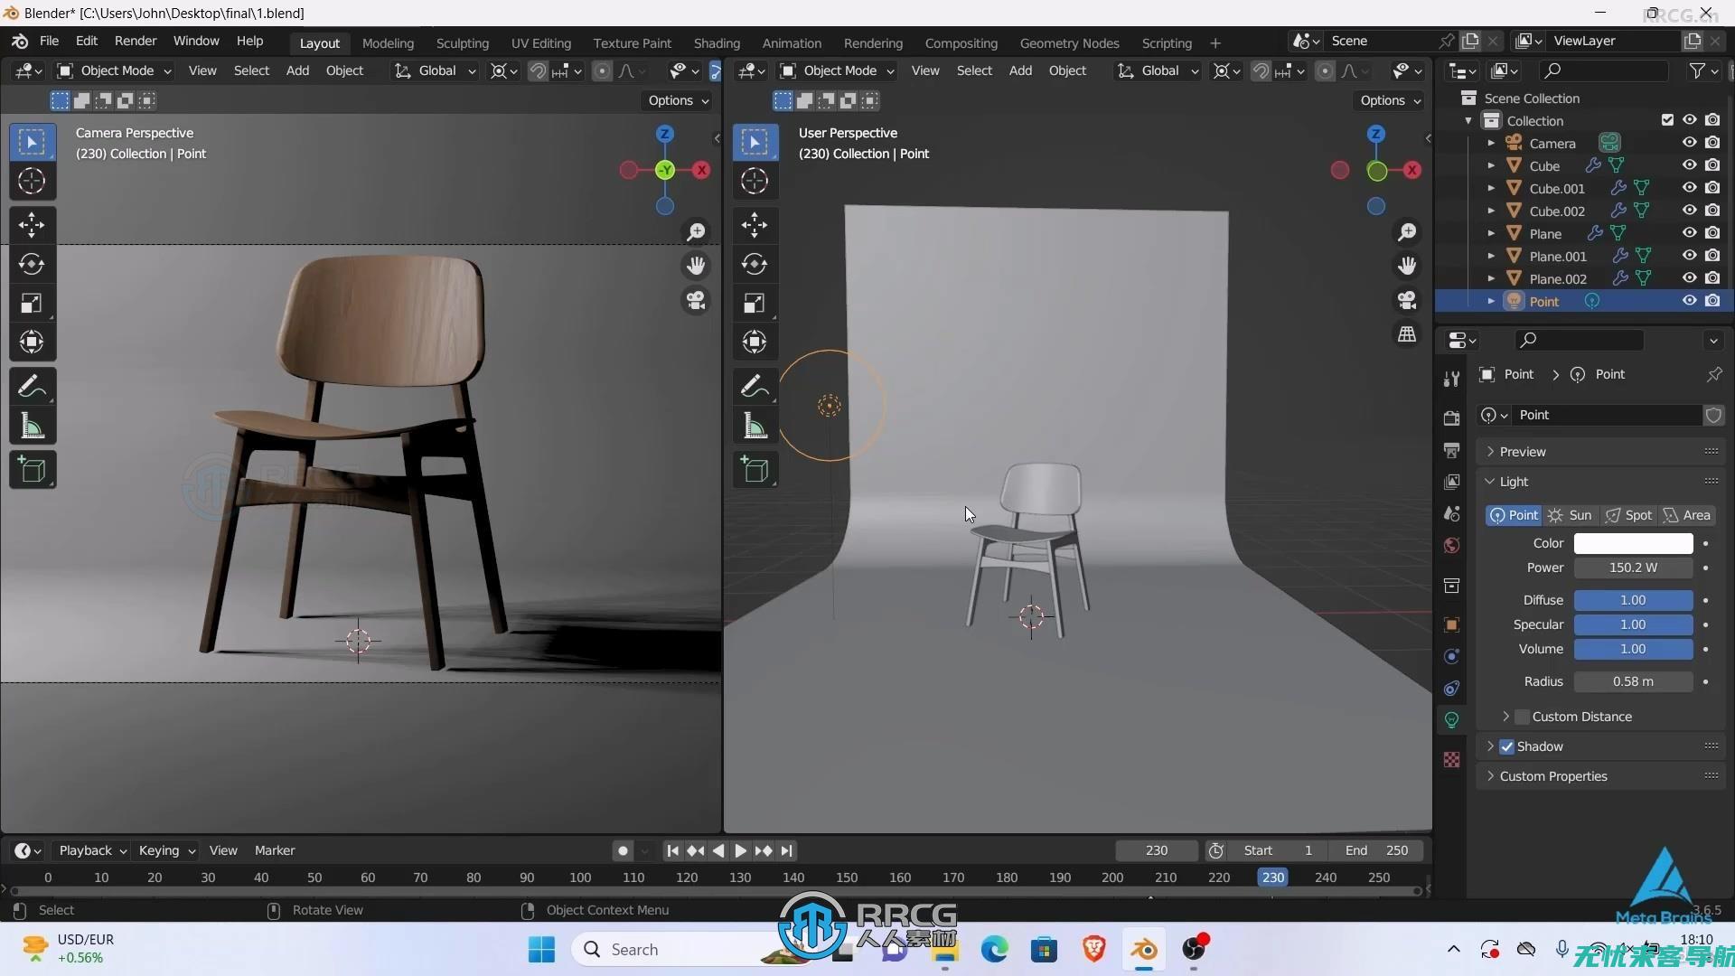Image resolution: width=1735 pixels, height=976 pixels.
Task: Toggle camera view icon in left viewport
Action: coord(696,300)
